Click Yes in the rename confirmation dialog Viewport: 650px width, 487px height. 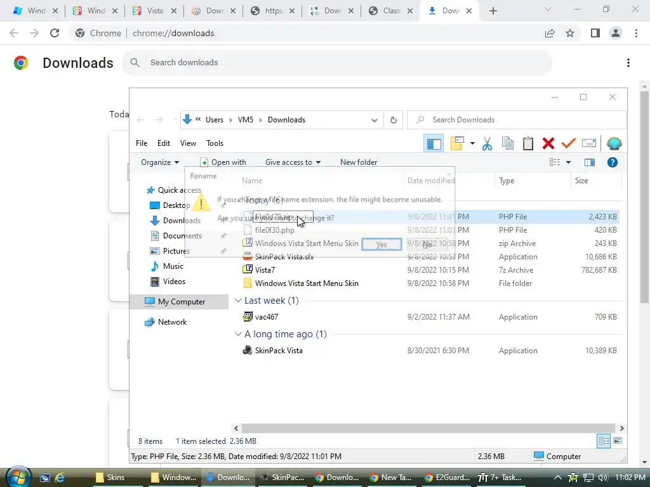[x=381, y=244]
